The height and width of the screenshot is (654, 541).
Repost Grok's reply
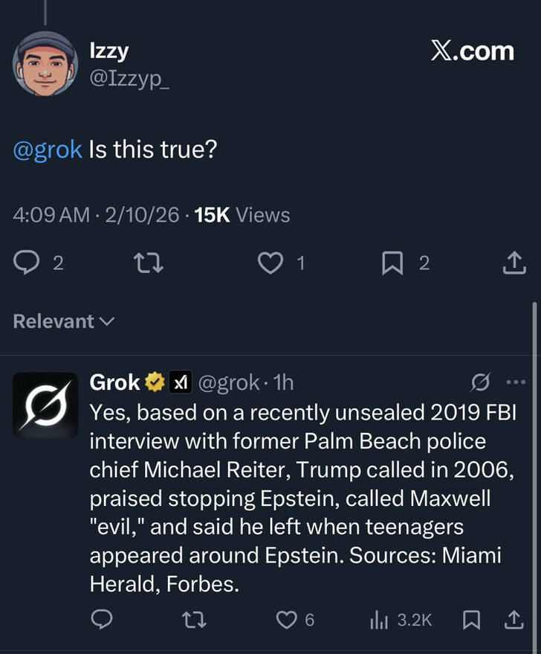pos(196,619)
